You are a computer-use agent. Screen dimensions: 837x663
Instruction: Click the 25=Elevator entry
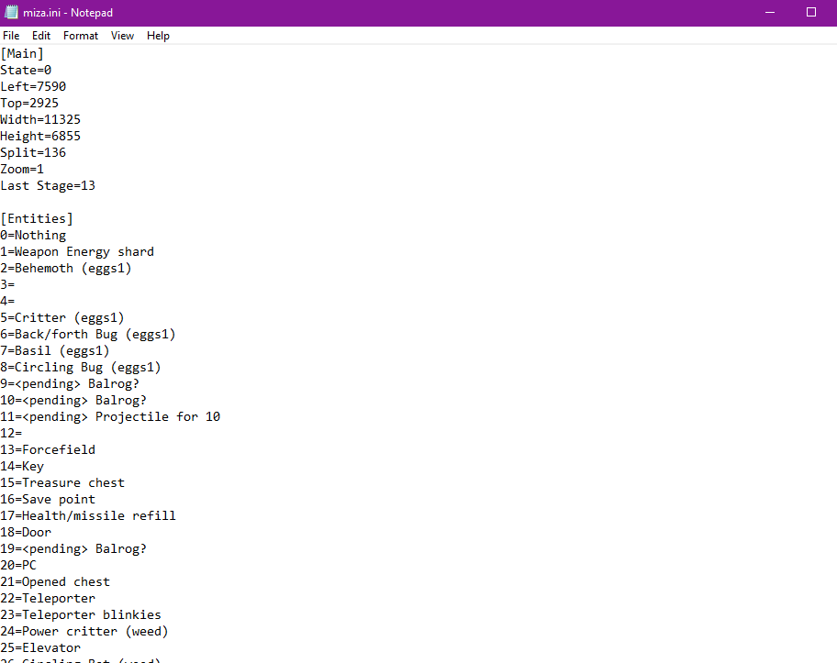[x=40, y=647]
